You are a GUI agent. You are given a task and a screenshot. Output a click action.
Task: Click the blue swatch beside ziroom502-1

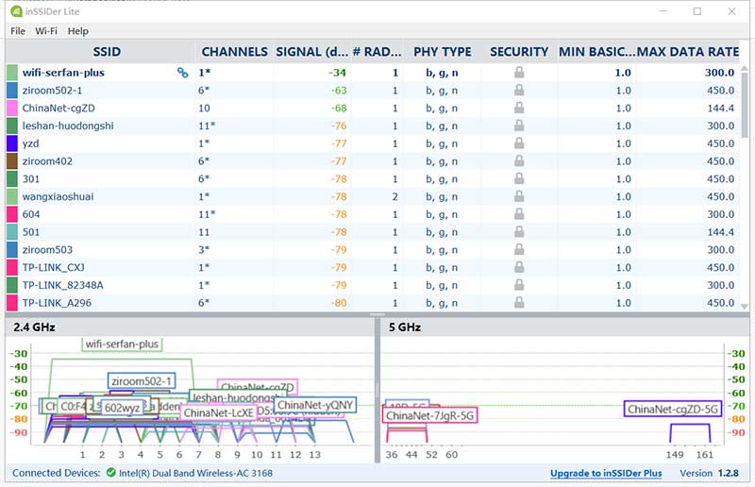12,91
